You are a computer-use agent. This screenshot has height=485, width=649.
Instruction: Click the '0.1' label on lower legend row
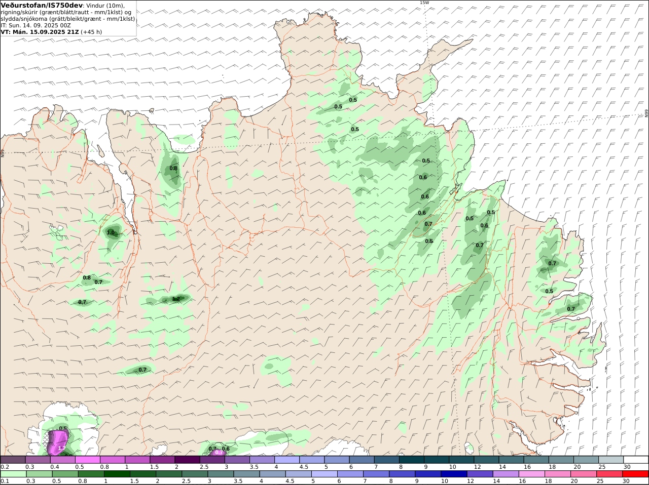(5, 481)
